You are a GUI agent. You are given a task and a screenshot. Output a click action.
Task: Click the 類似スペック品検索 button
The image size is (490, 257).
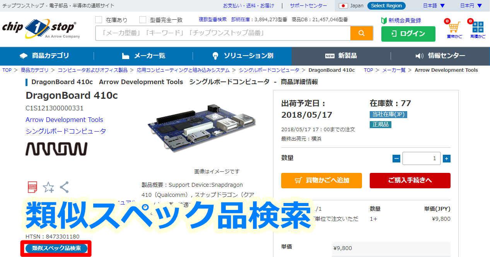(x=56, y=248)
